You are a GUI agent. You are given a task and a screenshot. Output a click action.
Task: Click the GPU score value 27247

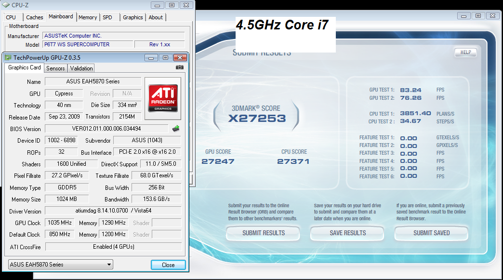pyautogui.click(x=218, y=161)
